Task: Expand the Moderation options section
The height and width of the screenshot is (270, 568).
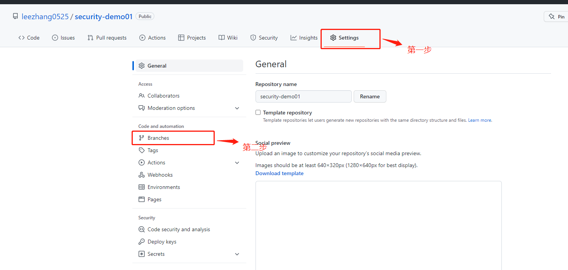Action: pyautogui.click(x=237, y=108)
